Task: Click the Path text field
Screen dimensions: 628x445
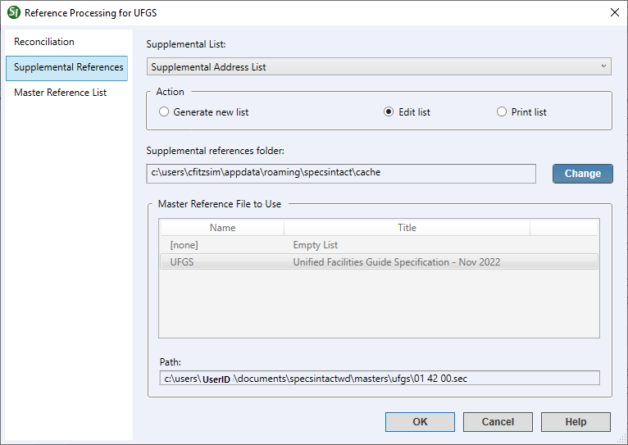Action: [x=380, y=378]
